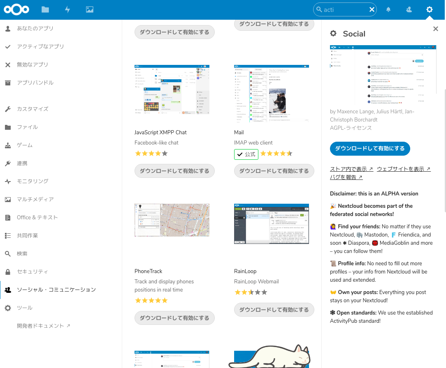Open the contacts menu icon
Screen dimensions: 446x368
click(409, 10)
